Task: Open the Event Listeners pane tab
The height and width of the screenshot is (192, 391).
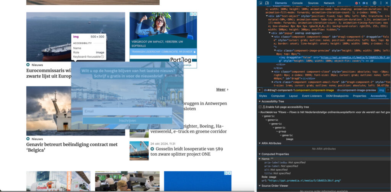Action: (312, 96)
